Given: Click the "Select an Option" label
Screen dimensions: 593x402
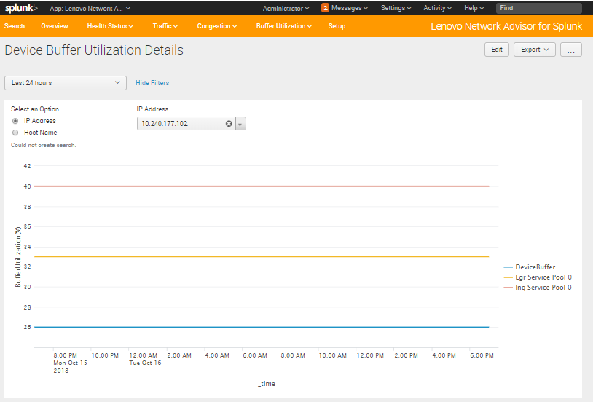Looking at the screenshot, I should (x=35, y=109).
